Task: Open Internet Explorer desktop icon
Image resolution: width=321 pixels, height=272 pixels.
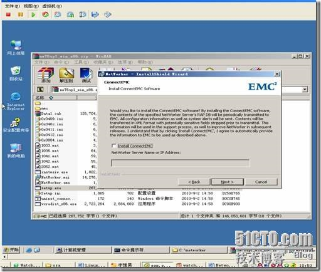Action: tap(16, 101)
